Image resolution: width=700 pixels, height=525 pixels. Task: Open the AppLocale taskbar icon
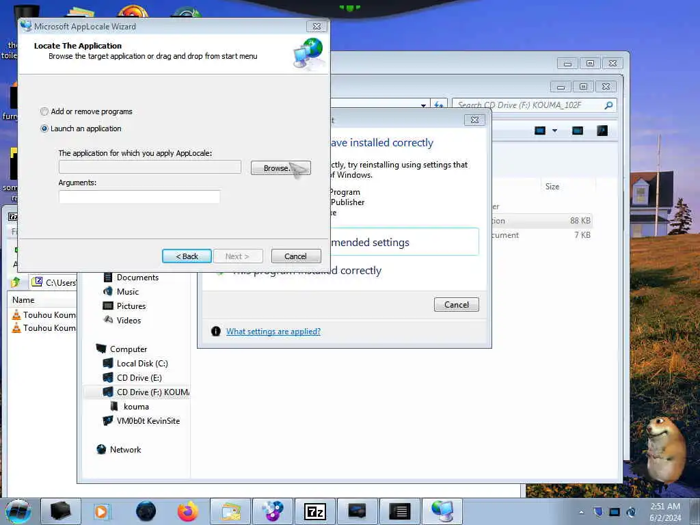pyautogui.click(x=442, y=511)
